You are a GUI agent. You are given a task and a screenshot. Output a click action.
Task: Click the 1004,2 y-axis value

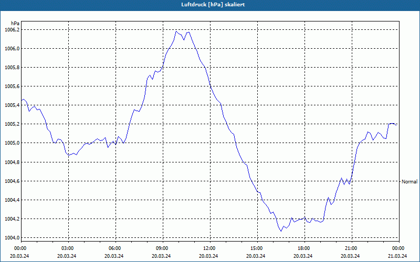click(x=12, y=219)
